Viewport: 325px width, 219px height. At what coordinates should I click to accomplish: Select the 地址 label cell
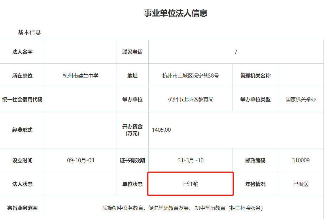133,76
